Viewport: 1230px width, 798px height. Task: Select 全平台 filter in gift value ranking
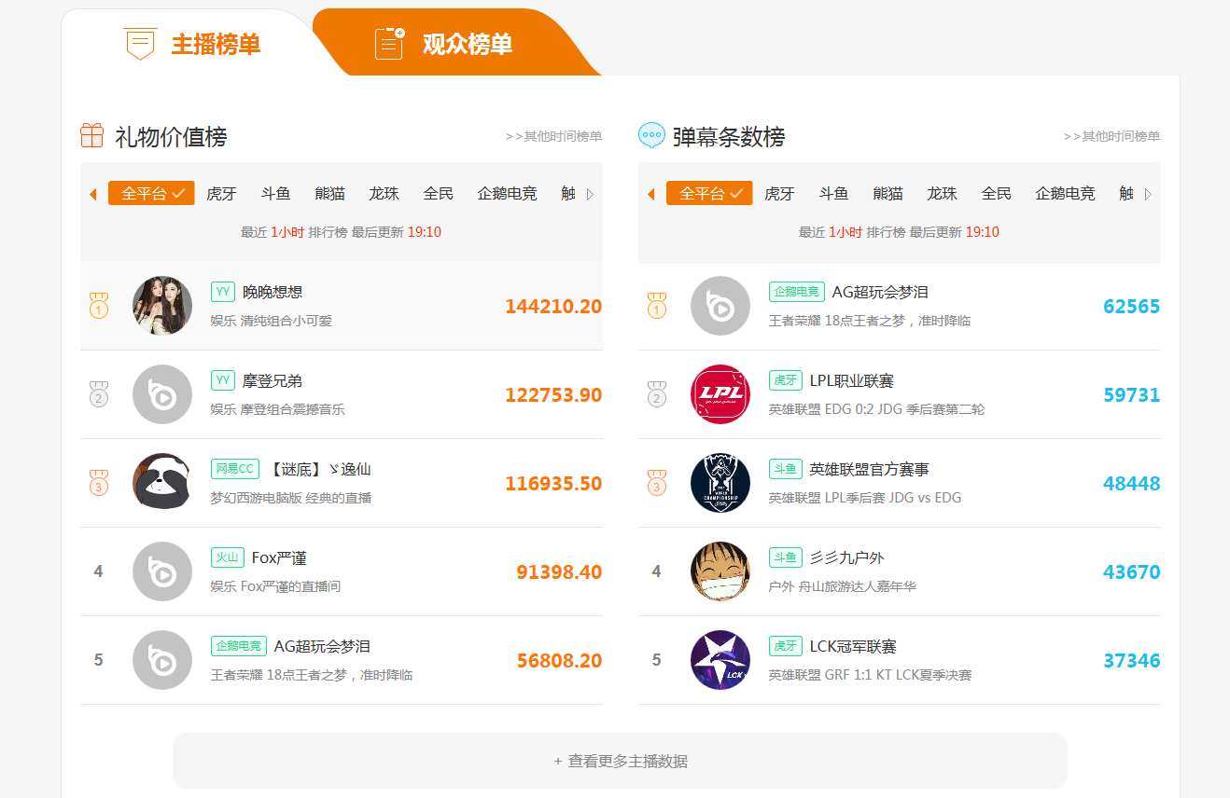pyautogui.click(x=151, y=194)
